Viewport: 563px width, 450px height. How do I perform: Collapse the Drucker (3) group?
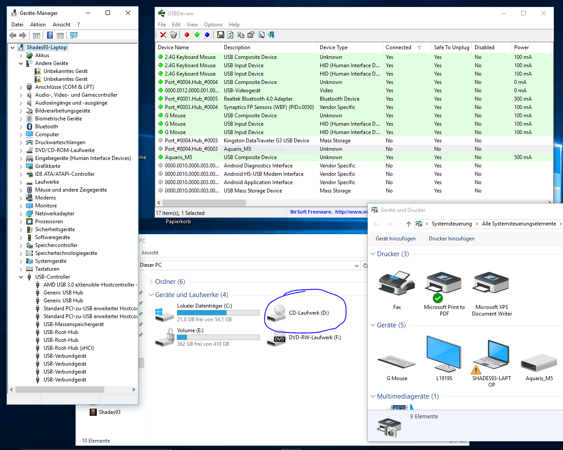click(373, 254)
